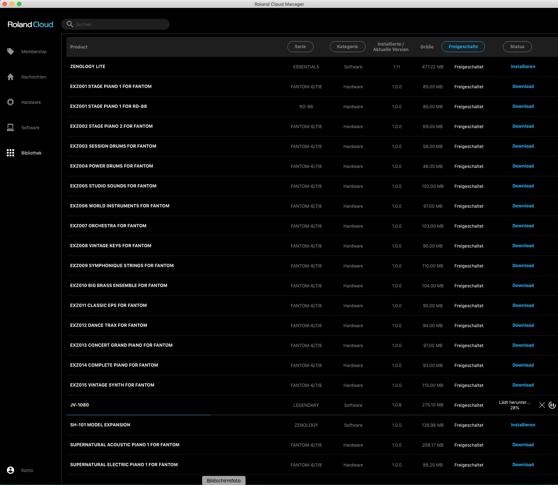
Task: Go to Nachrichten
Action: pos(34,77)
